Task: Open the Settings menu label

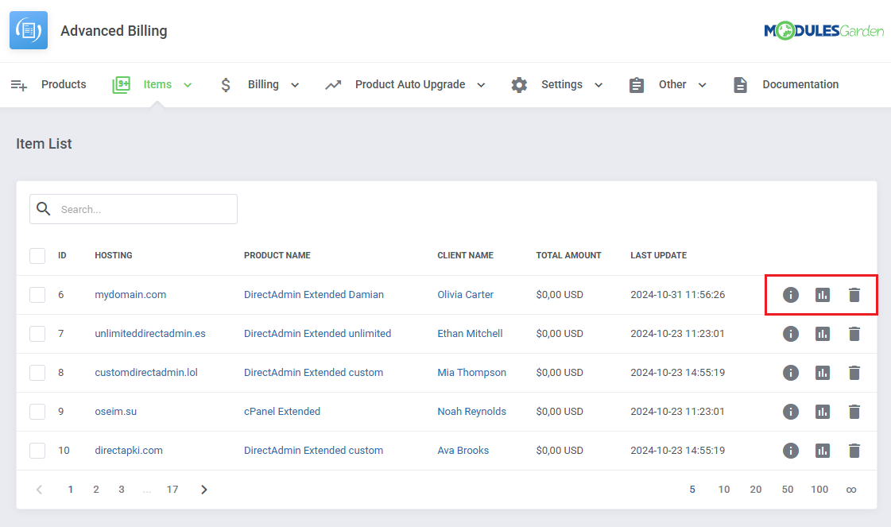Action: click(x=561, y=84)
